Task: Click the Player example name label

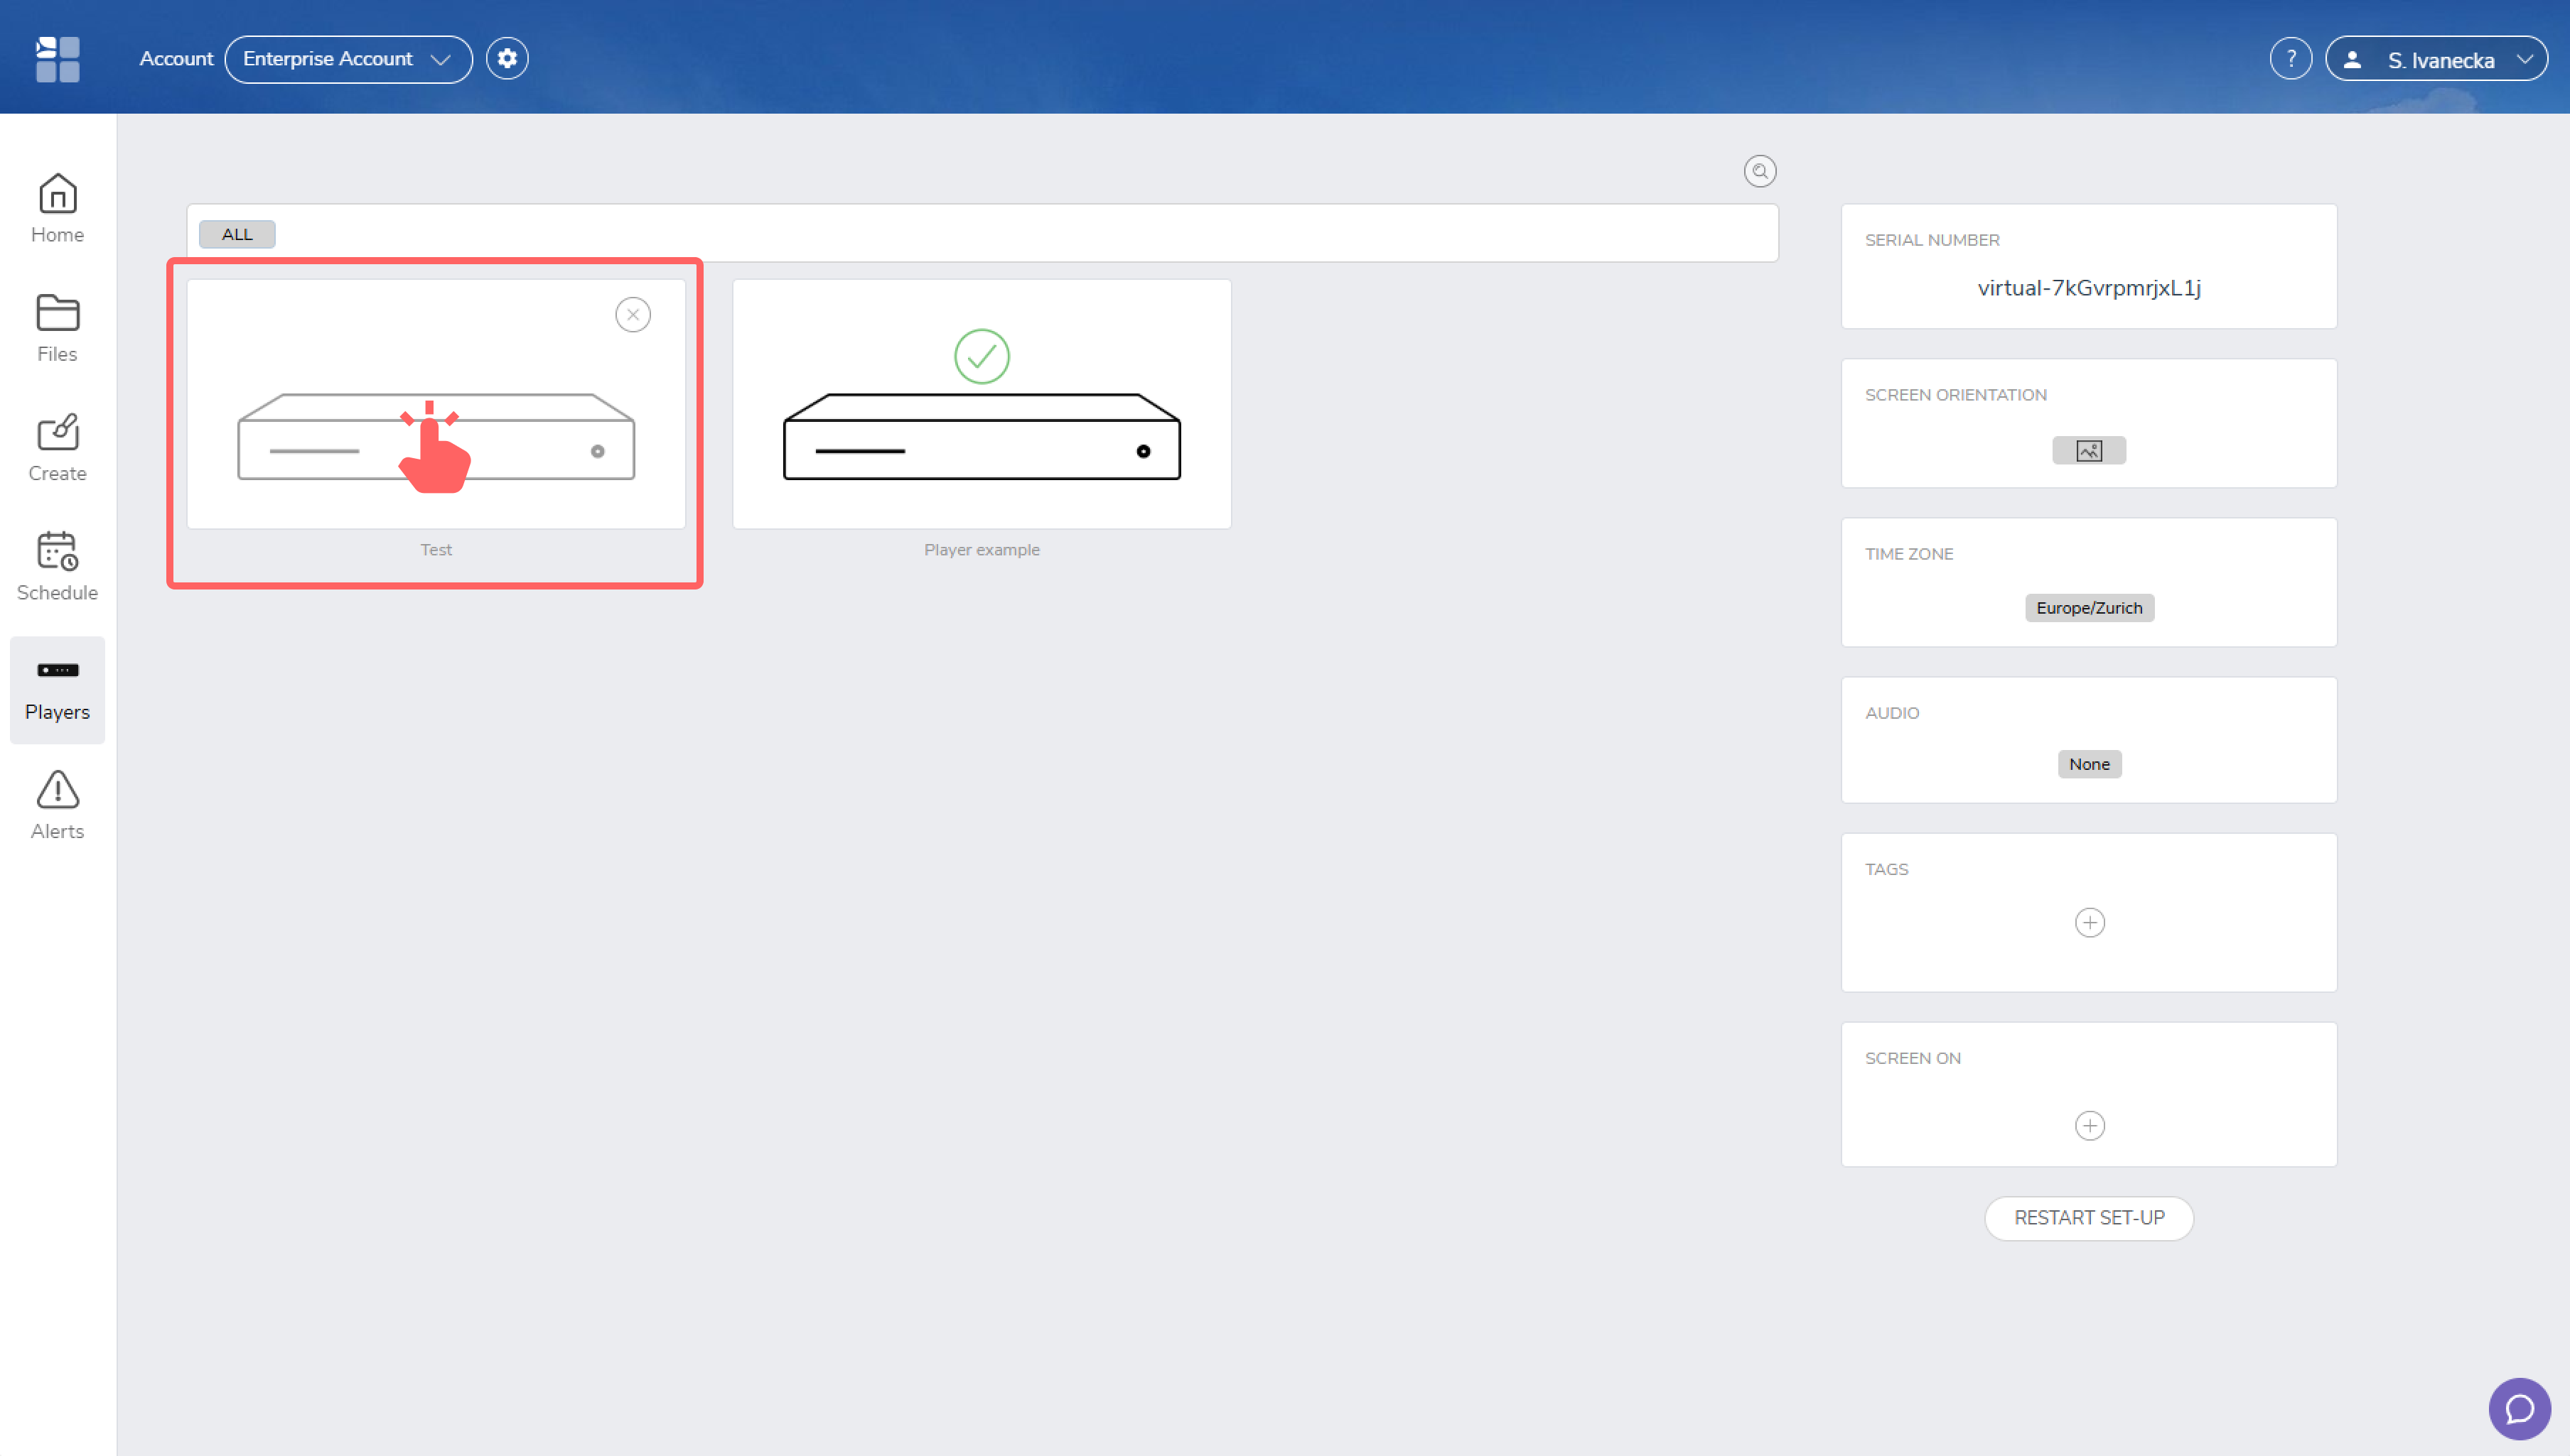Action: pos(982,550)
